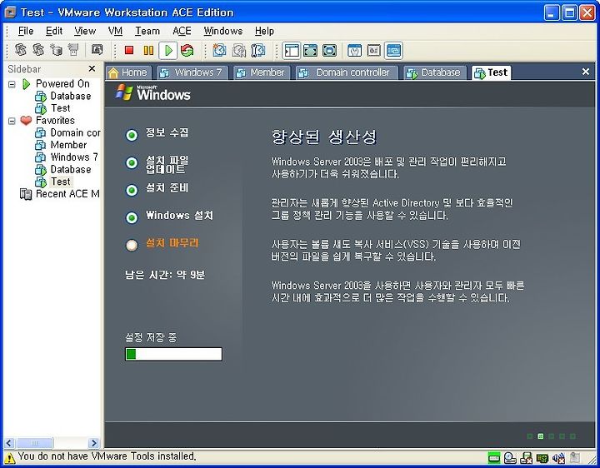The height and width of the screenshot is (468, 600).
Task: Power off the VM with the red stop button
Action: tap(129, 50)
